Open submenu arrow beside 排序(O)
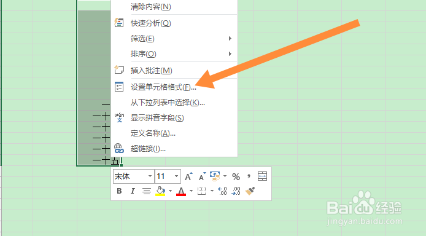Image resolution: width=426 pixels, height=236 pixels. pos(230,54)
